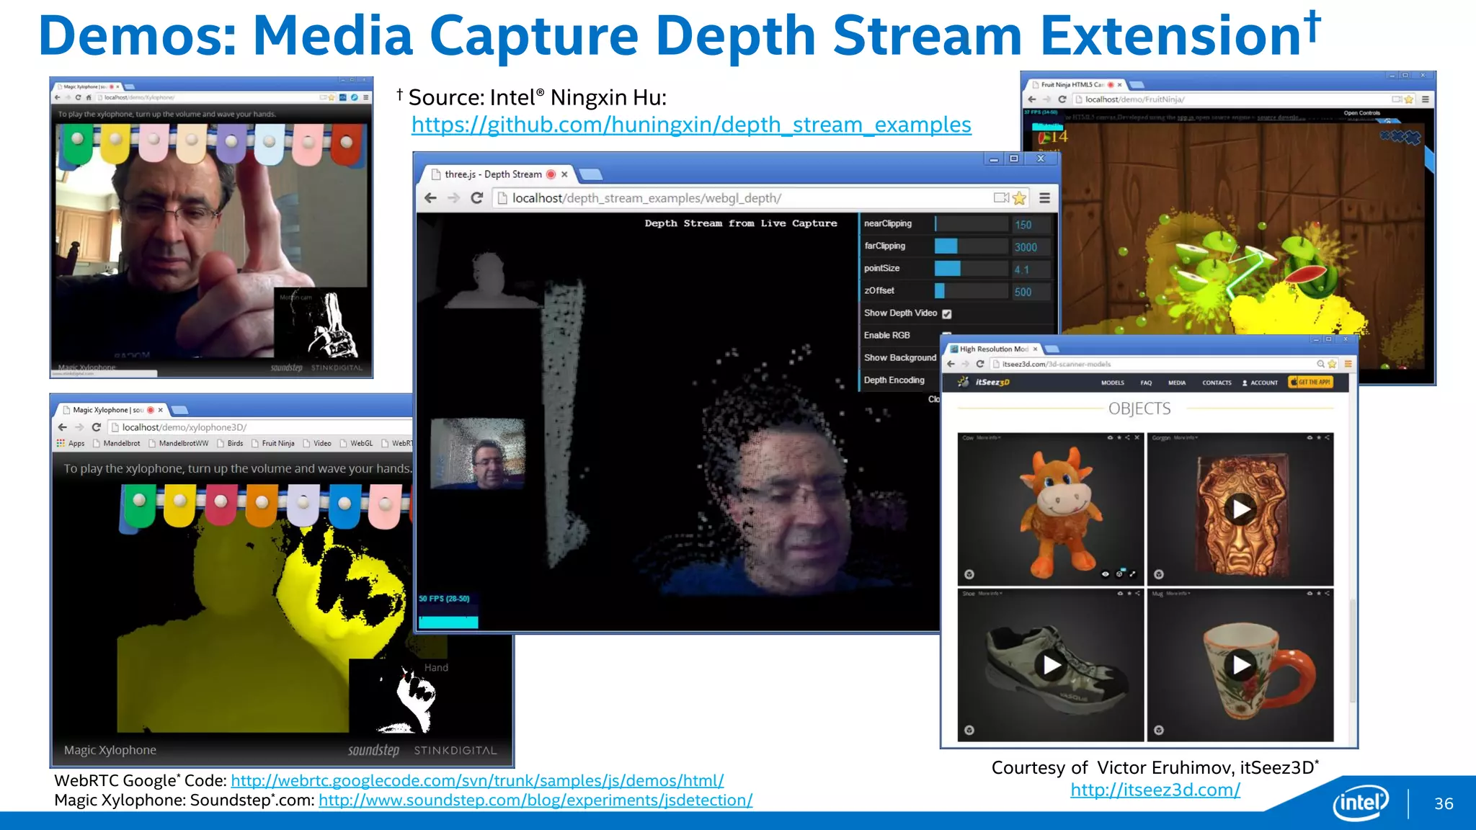Image resolution: width=1476 pixels, height=830 pixels.
Task: Click zoom magnifier icon in itseez3d address bar
Action: tap(1321, 364)
